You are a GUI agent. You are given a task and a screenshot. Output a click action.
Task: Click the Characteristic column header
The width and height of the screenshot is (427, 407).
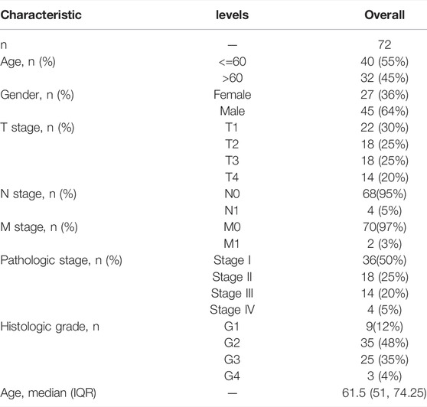[41, 15]
